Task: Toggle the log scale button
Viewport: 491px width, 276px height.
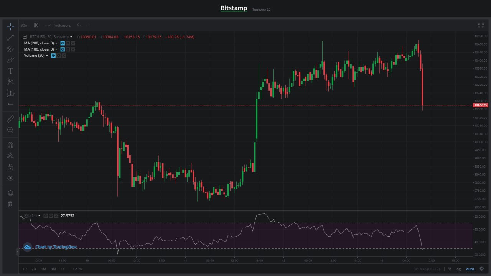Action: point(458,269)
